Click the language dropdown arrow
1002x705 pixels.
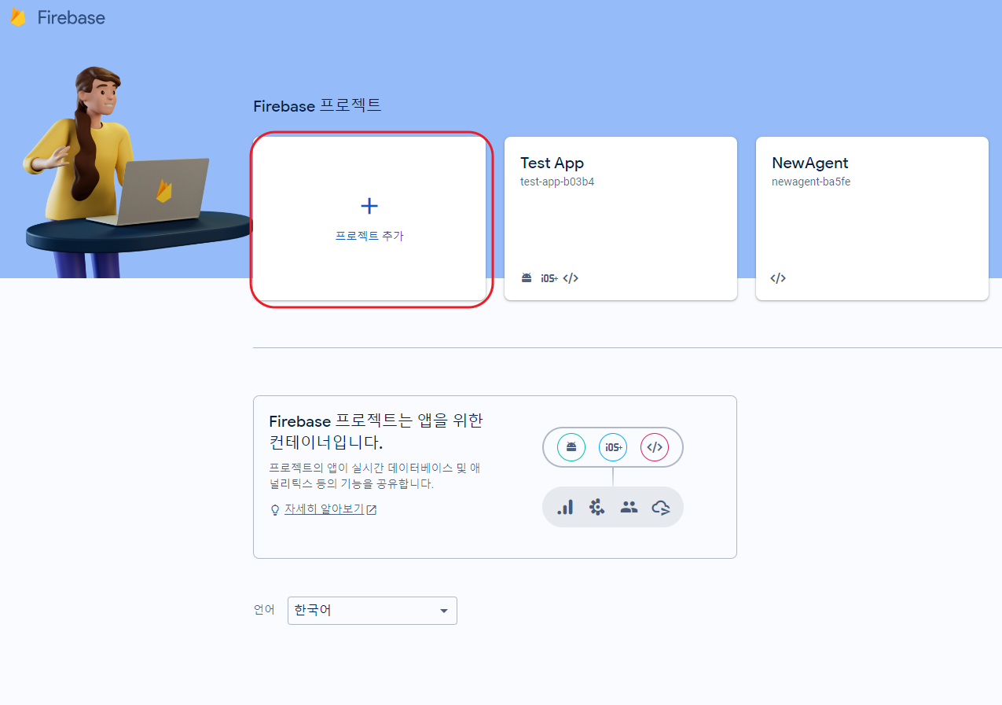point(443,611)
